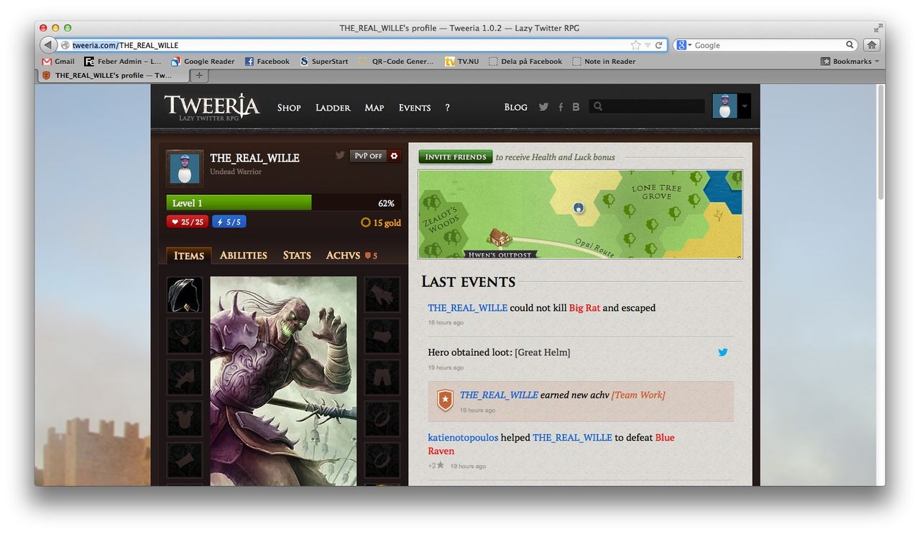Open the Ladder menu item

click(333, 108)
